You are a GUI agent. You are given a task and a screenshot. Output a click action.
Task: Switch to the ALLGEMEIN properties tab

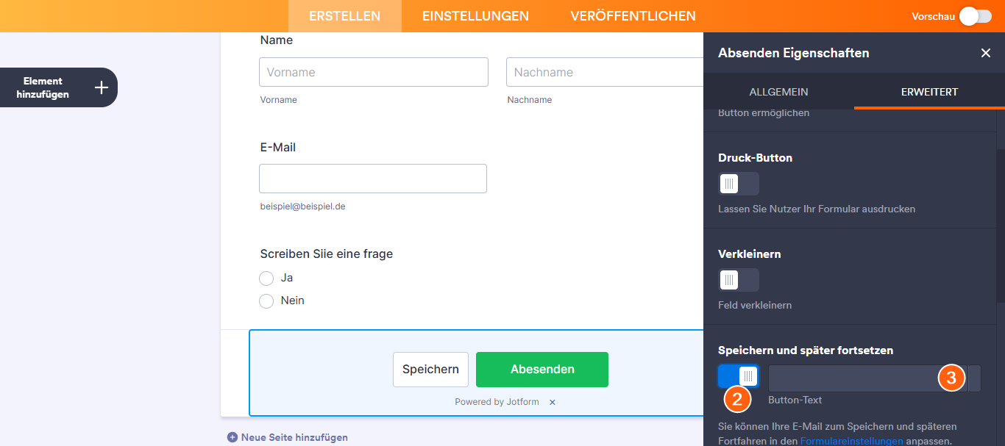778,92
